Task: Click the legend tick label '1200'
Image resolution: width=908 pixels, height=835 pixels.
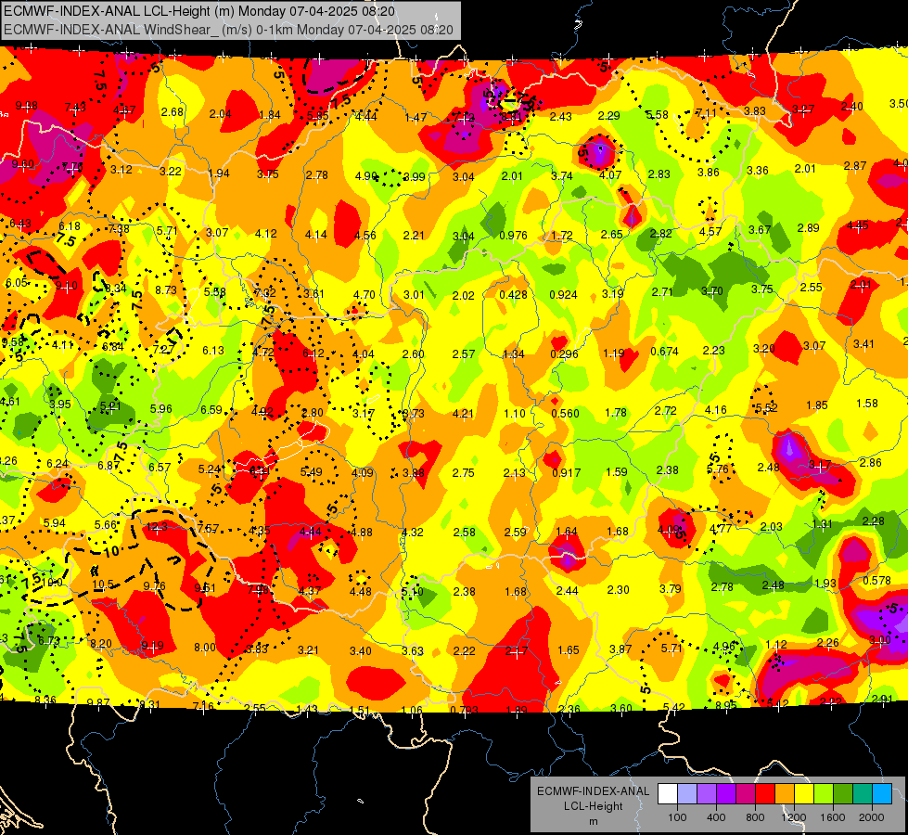Action: 794,817
